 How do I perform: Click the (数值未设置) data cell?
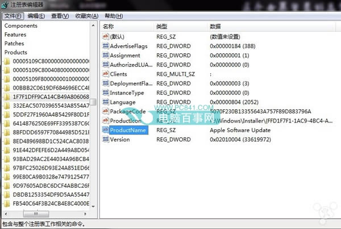(x=225, y=37)
